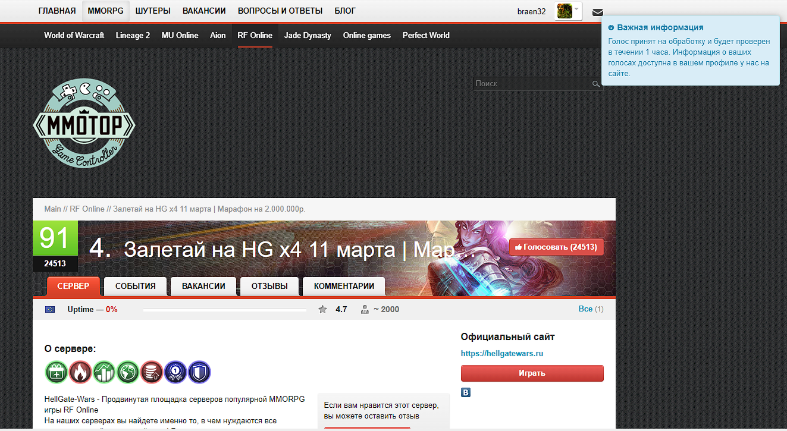Open ВАКАНСИИ in top navigation bar
This screenshot has height=431, width=787.
(204, 11)
